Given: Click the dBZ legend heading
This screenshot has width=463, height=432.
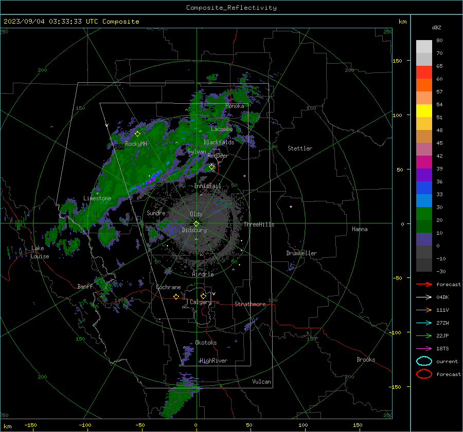Looking at the screenshot, I should [x=436, y=28].
